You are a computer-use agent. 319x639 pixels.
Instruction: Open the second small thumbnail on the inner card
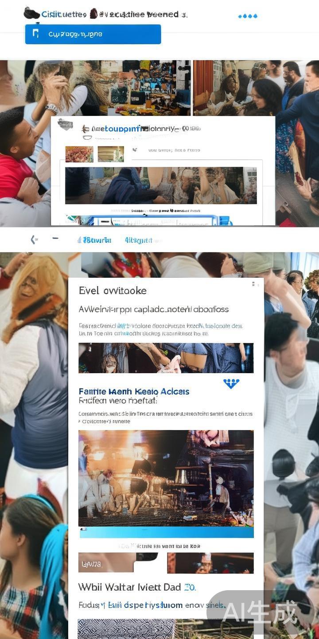coord(111,154)
